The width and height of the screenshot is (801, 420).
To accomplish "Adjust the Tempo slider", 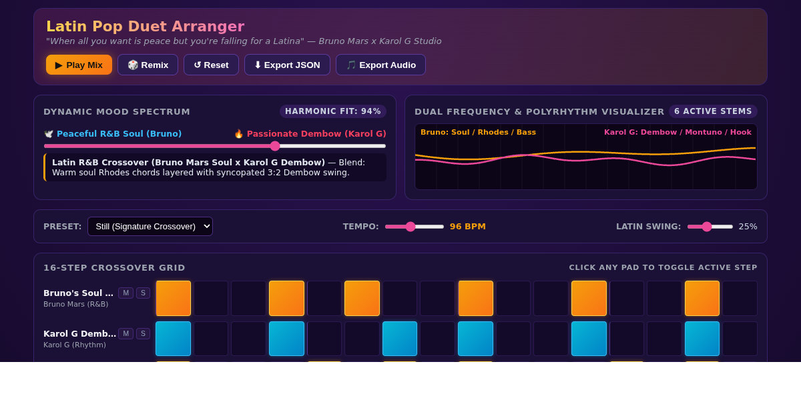I will 414,227.
